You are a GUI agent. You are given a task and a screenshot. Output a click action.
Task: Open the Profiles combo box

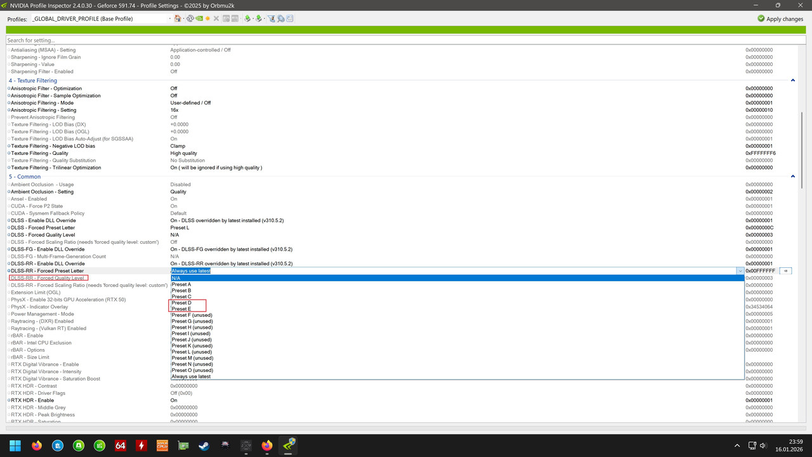tap(101, 18)
